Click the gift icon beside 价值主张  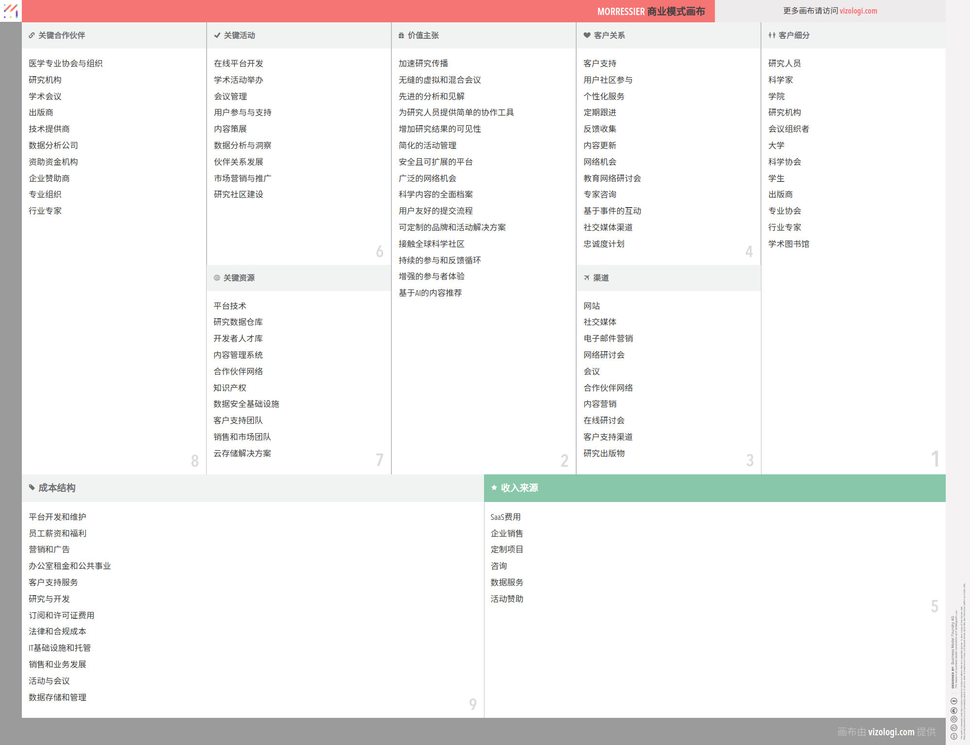coord(401,35)
